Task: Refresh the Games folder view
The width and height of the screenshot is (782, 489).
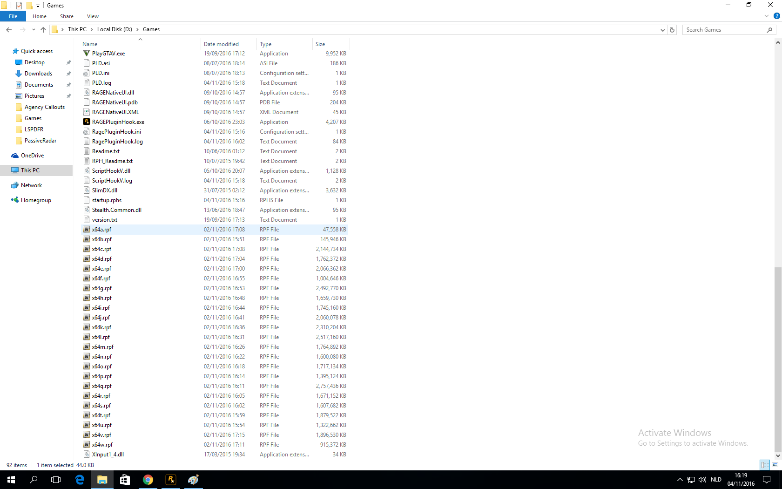Action: [x=672, y=30]
